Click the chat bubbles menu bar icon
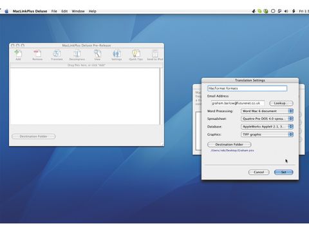 coord(279,11)
